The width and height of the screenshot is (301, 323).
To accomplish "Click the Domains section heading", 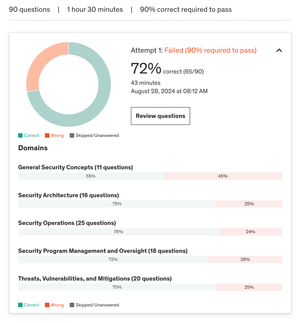I will [33, 148].
